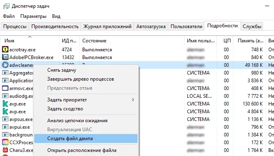The image size is (274, 156).
Task: Click the AdobeIPCBroker.exe process icon
Action: tap(5, 57)
